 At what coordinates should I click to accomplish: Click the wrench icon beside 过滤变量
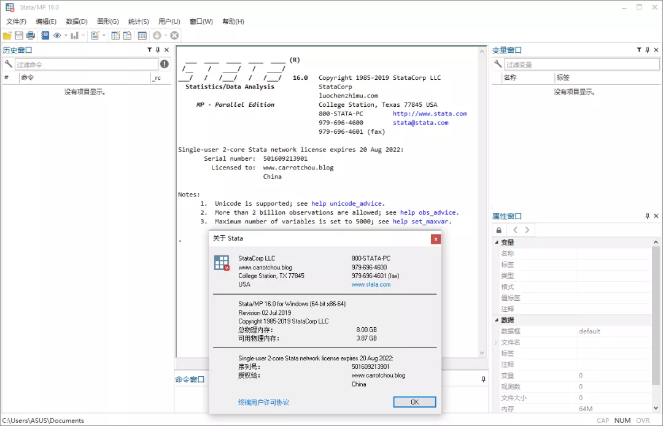[x=498, y=64]
